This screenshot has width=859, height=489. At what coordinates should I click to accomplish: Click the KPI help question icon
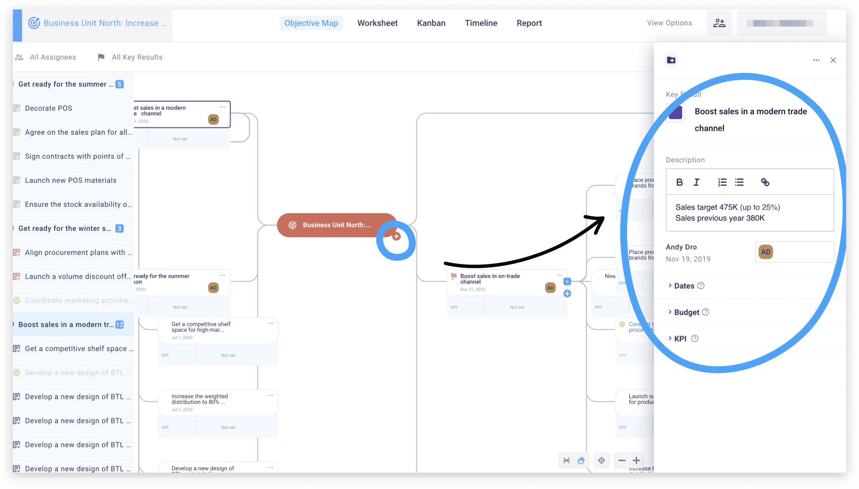tap(695, 338)
